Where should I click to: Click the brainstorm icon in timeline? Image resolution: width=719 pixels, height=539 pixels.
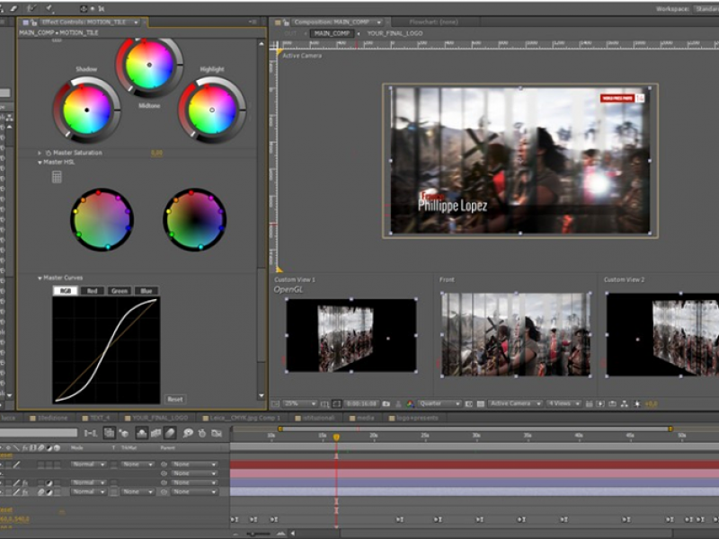[188, 433]
